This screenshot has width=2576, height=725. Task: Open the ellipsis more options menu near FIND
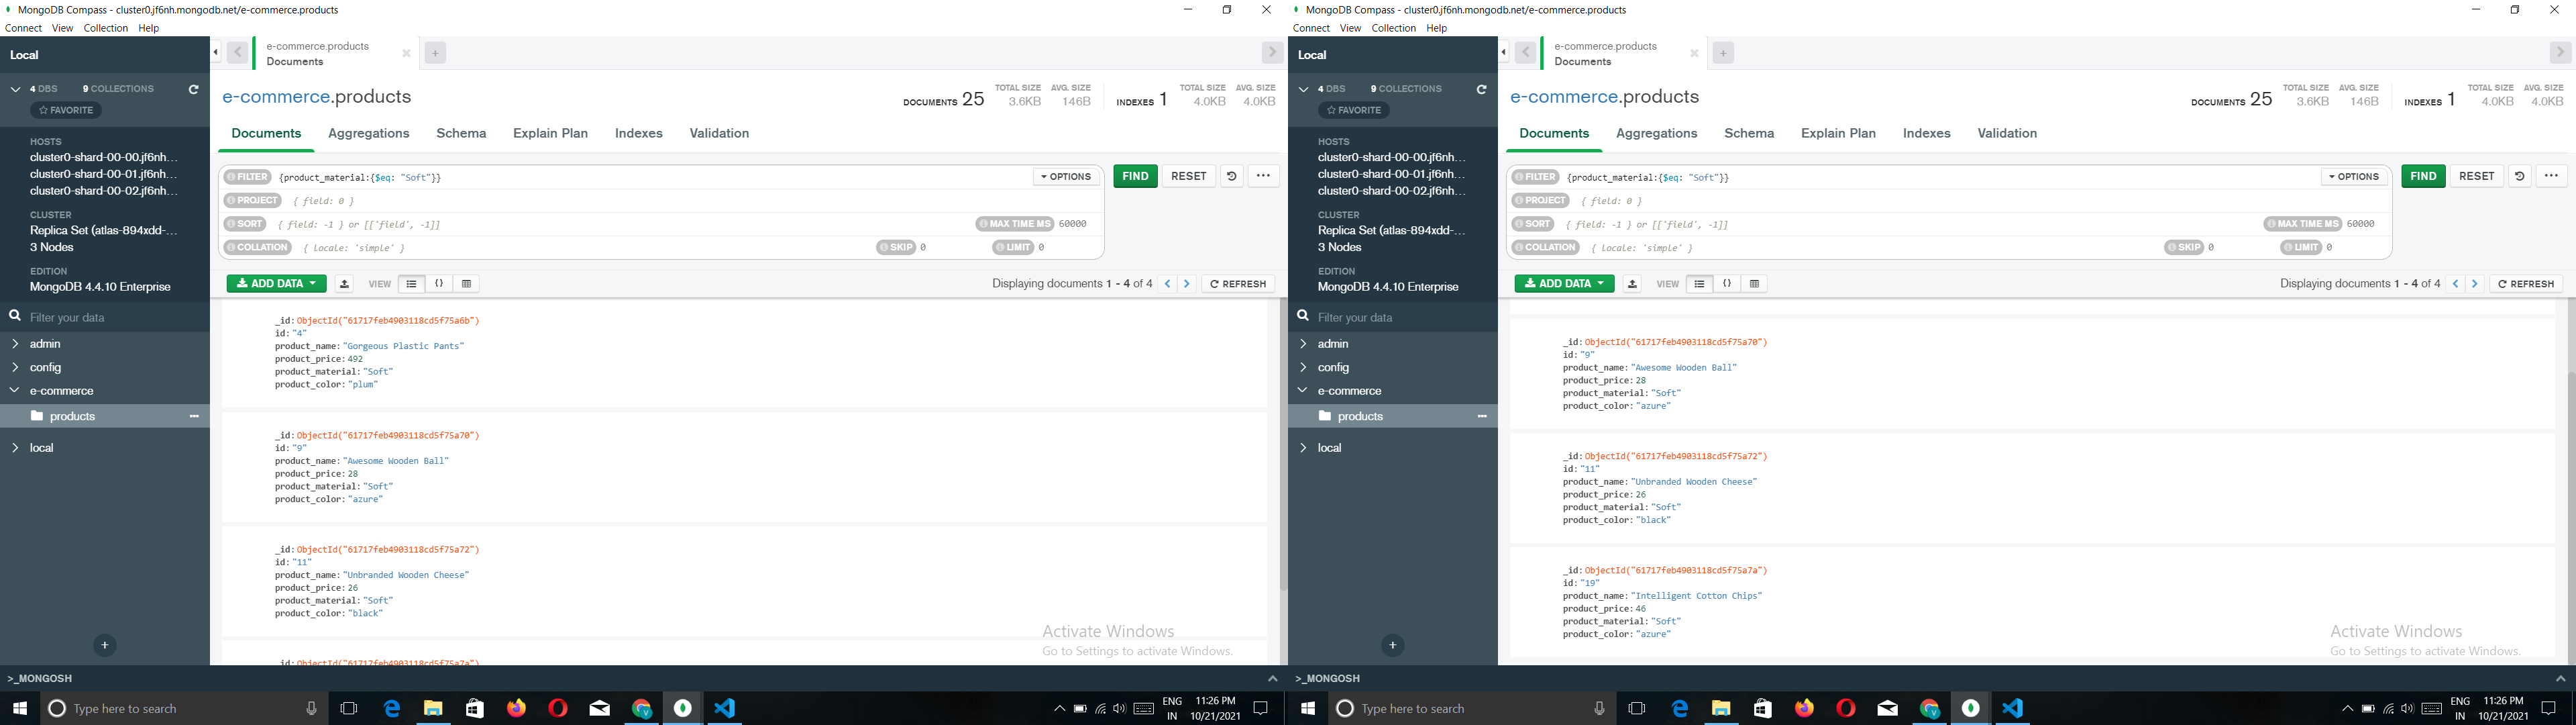(1263, 175)
